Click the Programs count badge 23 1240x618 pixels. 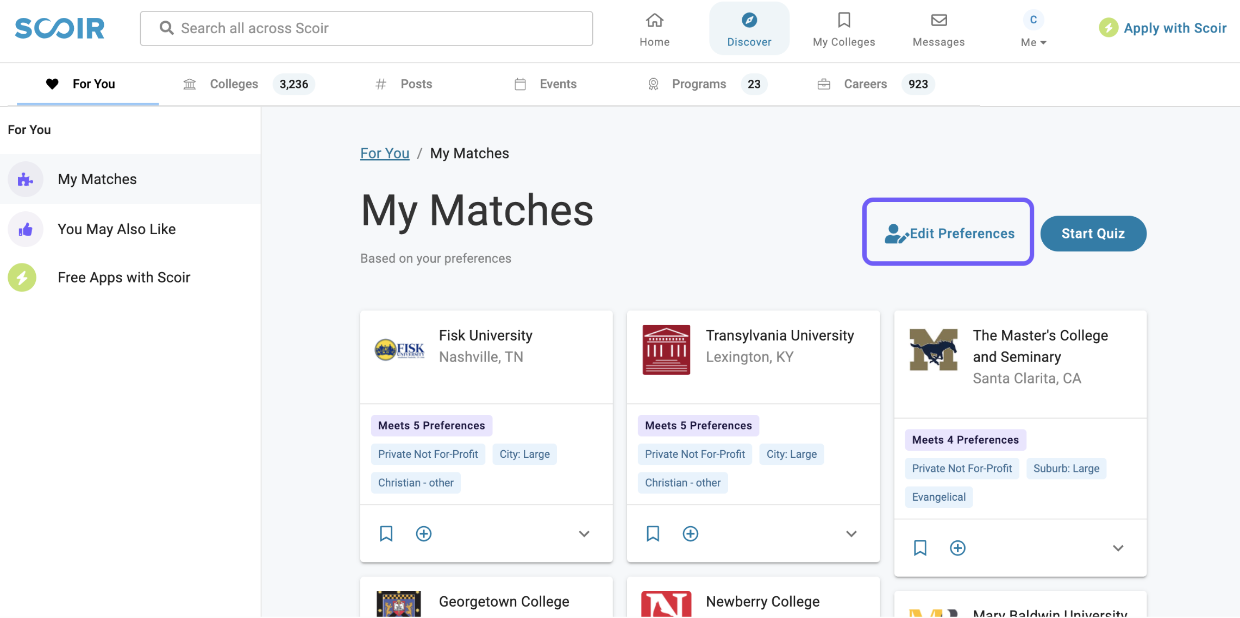click(x=754, y=84)
